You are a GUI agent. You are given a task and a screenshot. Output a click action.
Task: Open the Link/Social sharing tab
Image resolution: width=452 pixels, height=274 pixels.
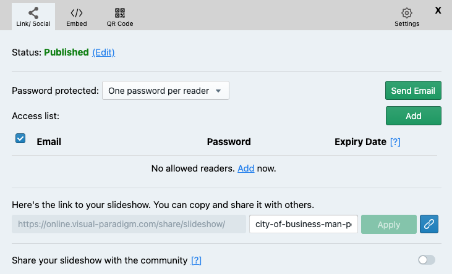tap(33, 17)
